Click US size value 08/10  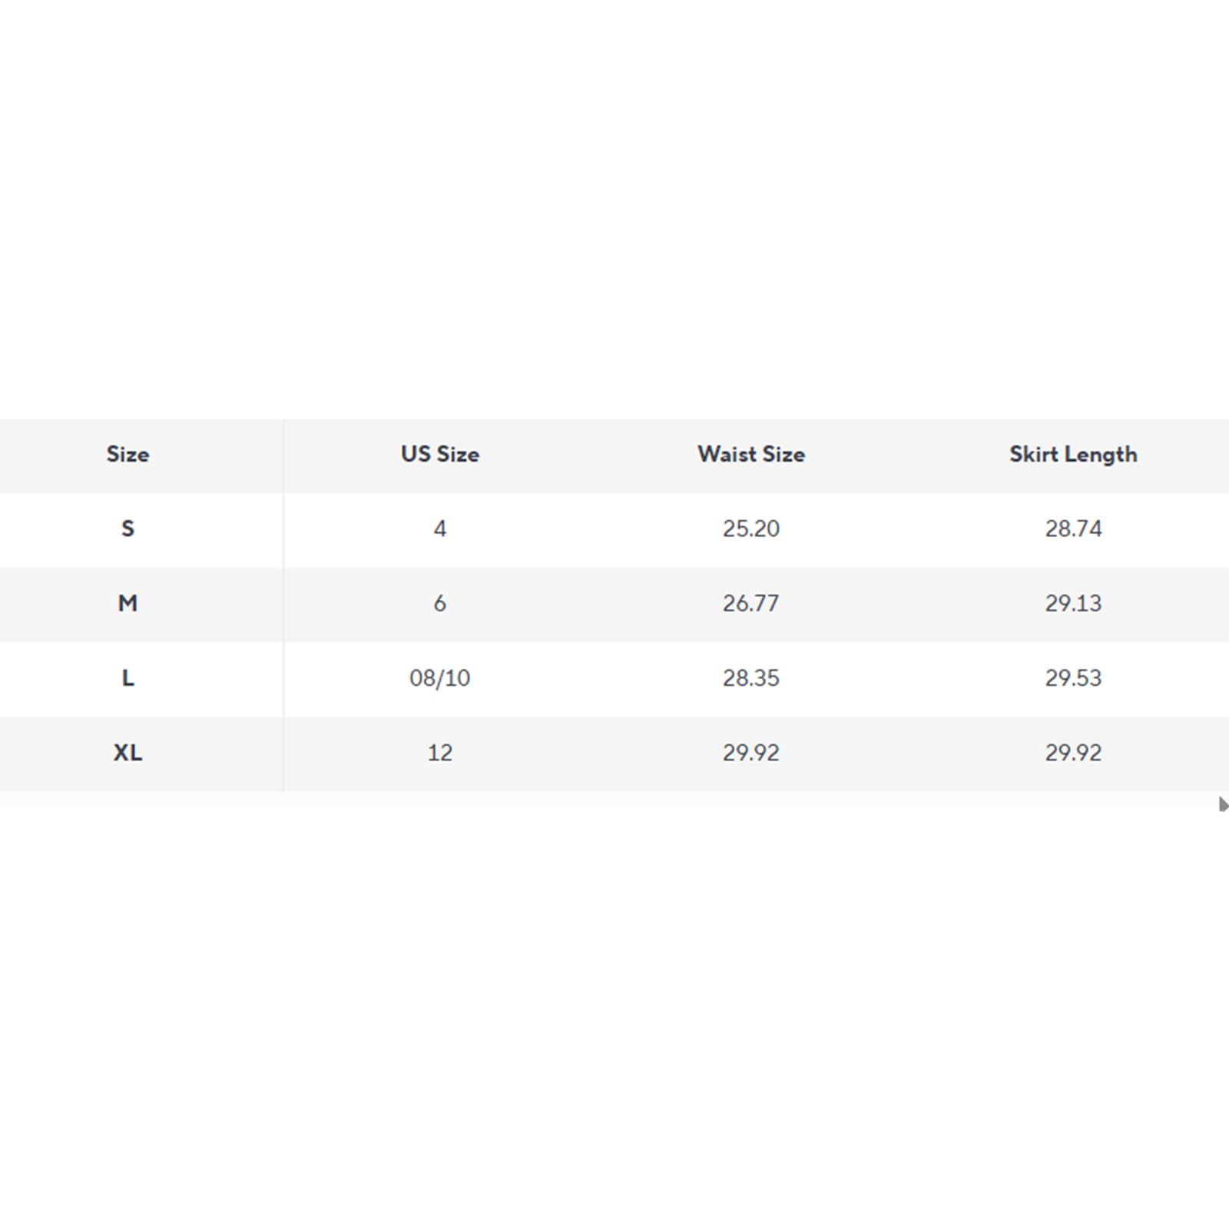coord(440,677)
